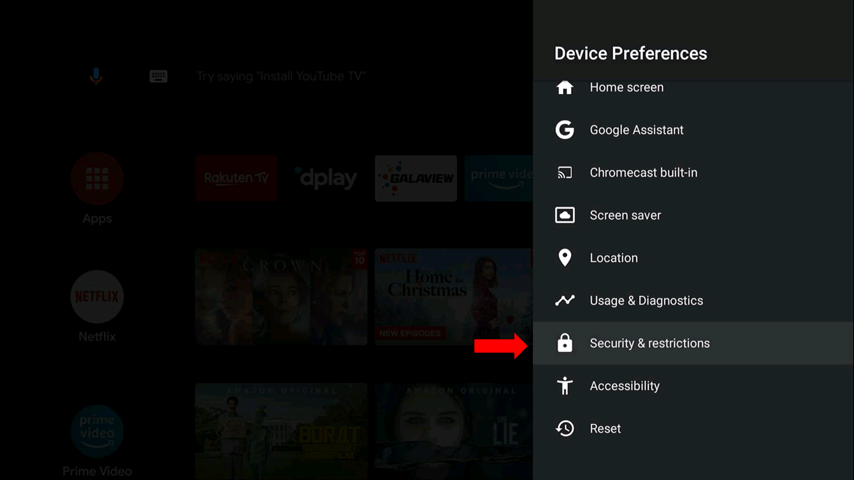The width and height of the screenshot is (854, 480).
Task: Open the Security & restrictions entry
Action: [x=693, y=343]
